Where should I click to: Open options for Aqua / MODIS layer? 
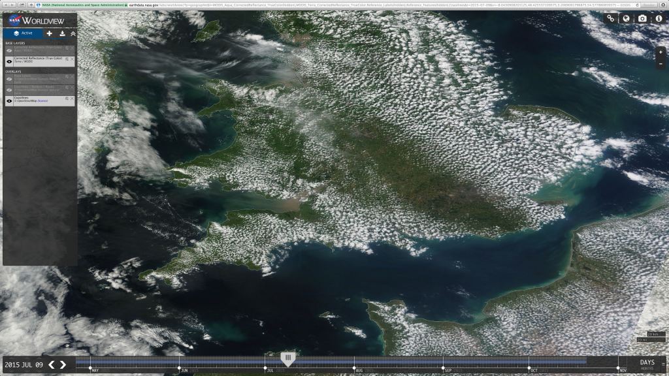[x=67, y=48]
